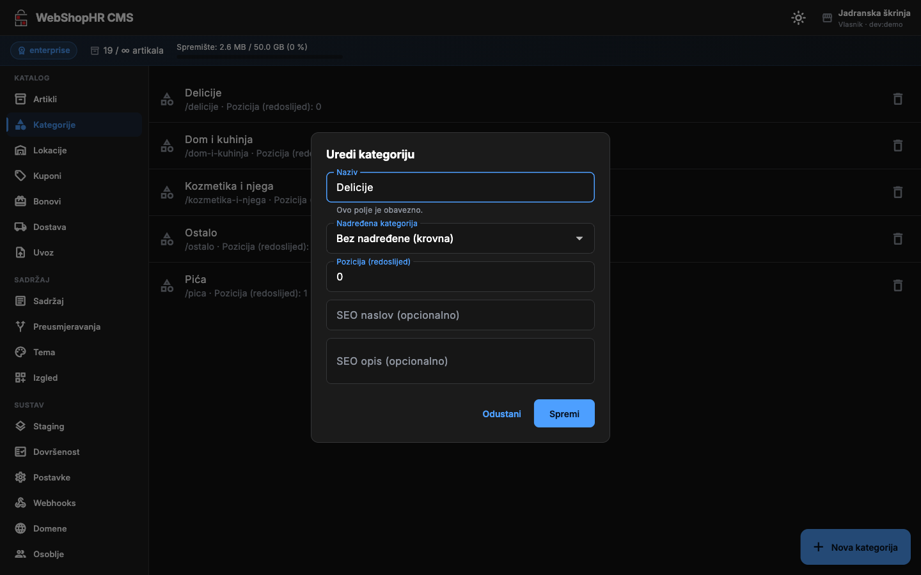Click the SEO opis text area
Viewport: 921px width, 575px height.
point(460,361)
